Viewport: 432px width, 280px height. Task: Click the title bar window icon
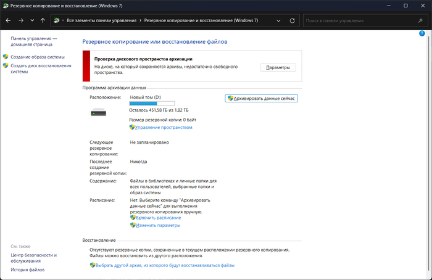tap(6, 6)
